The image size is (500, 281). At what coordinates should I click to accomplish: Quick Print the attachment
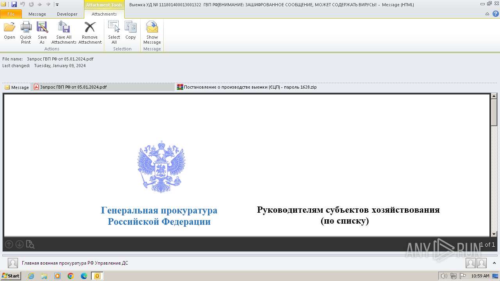click(26, 33)
